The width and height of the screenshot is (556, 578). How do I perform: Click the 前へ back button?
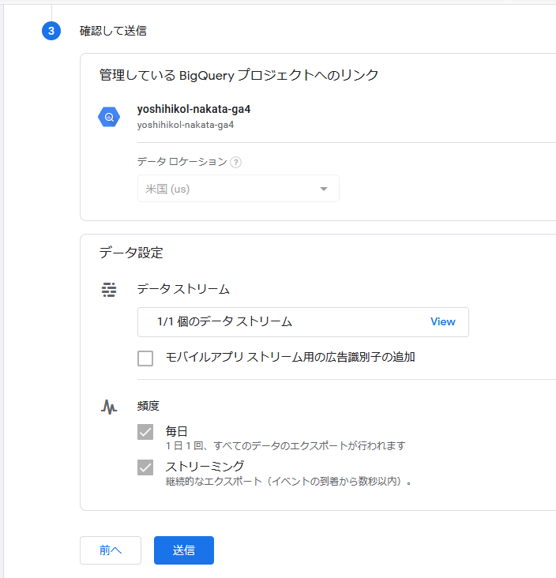coord(111,550)
